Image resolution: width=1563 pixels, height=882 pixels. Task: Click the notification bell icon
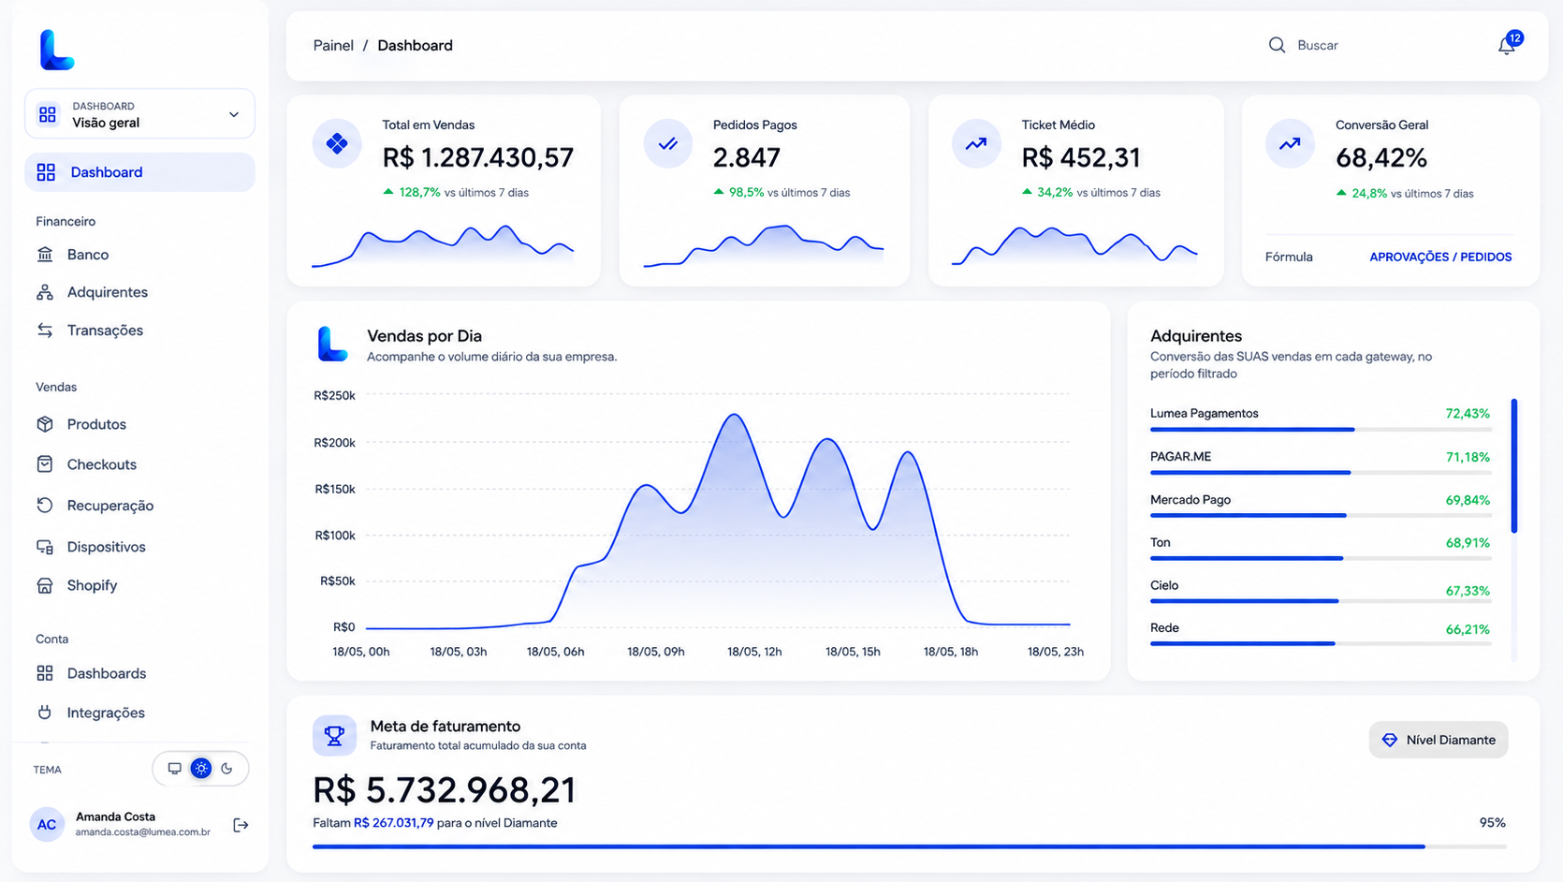tap(1506, 45)
